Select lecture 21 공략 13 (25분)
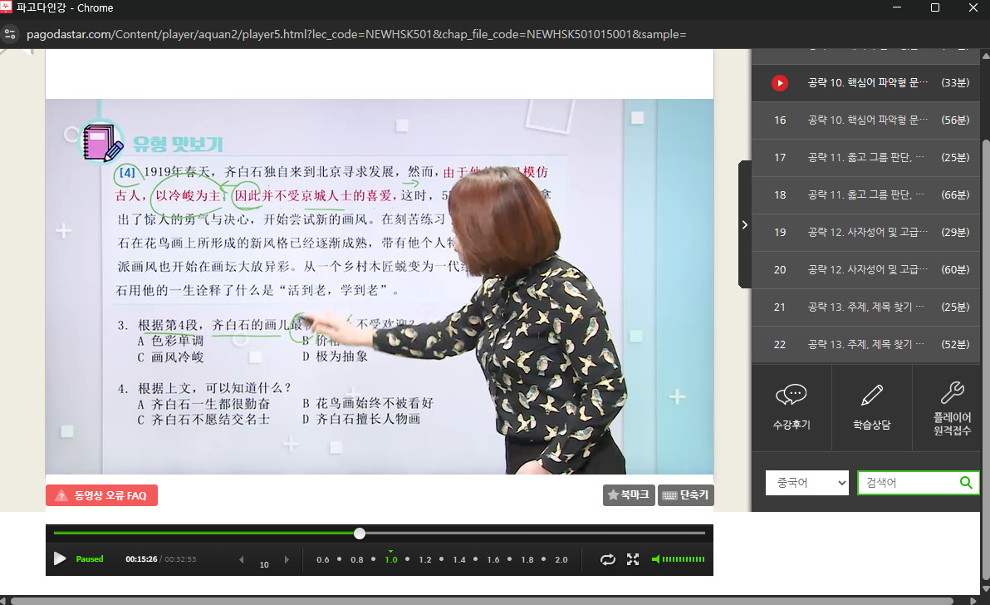The height and width of the screenshot is (605, 990). [865, 307]
